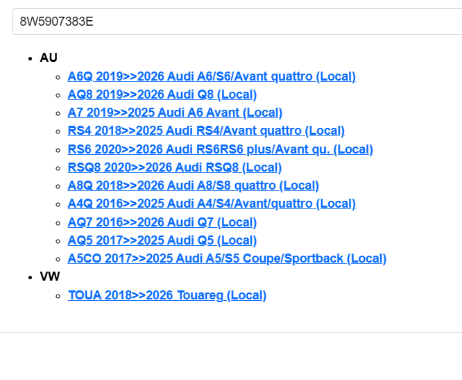Screen dimensions: 462x380
Task: Select the A7 Audi A6 Avant link
Action: tap(175, 113)
